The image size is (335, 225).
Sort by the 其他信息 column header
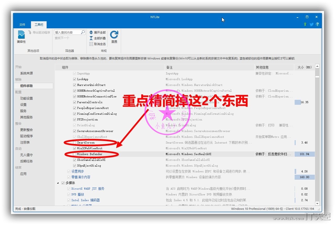274,67
